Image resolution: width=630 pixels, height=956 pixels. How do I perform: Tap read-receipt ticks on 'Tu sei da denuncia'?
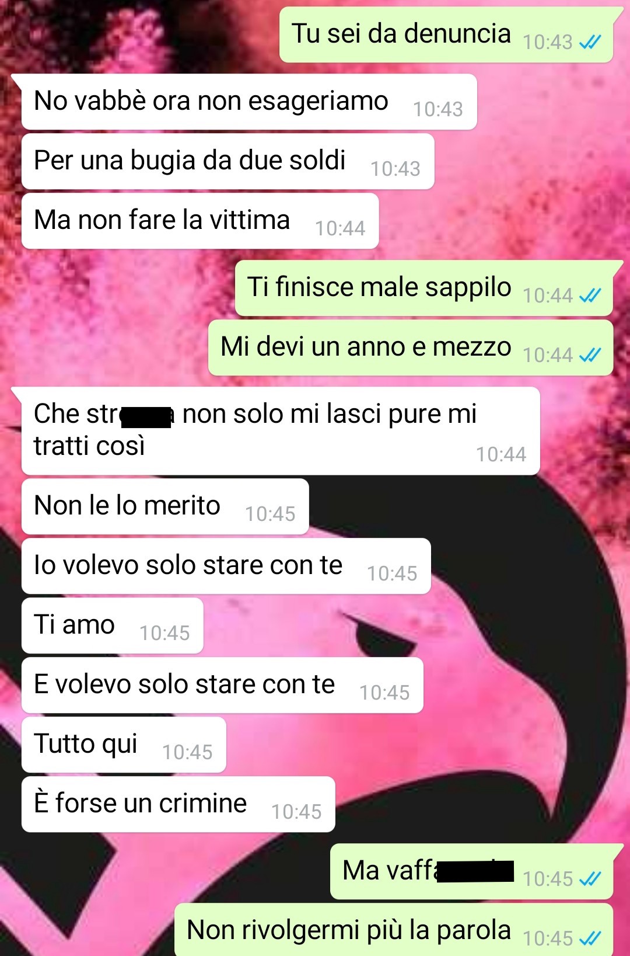click(590, 42)
